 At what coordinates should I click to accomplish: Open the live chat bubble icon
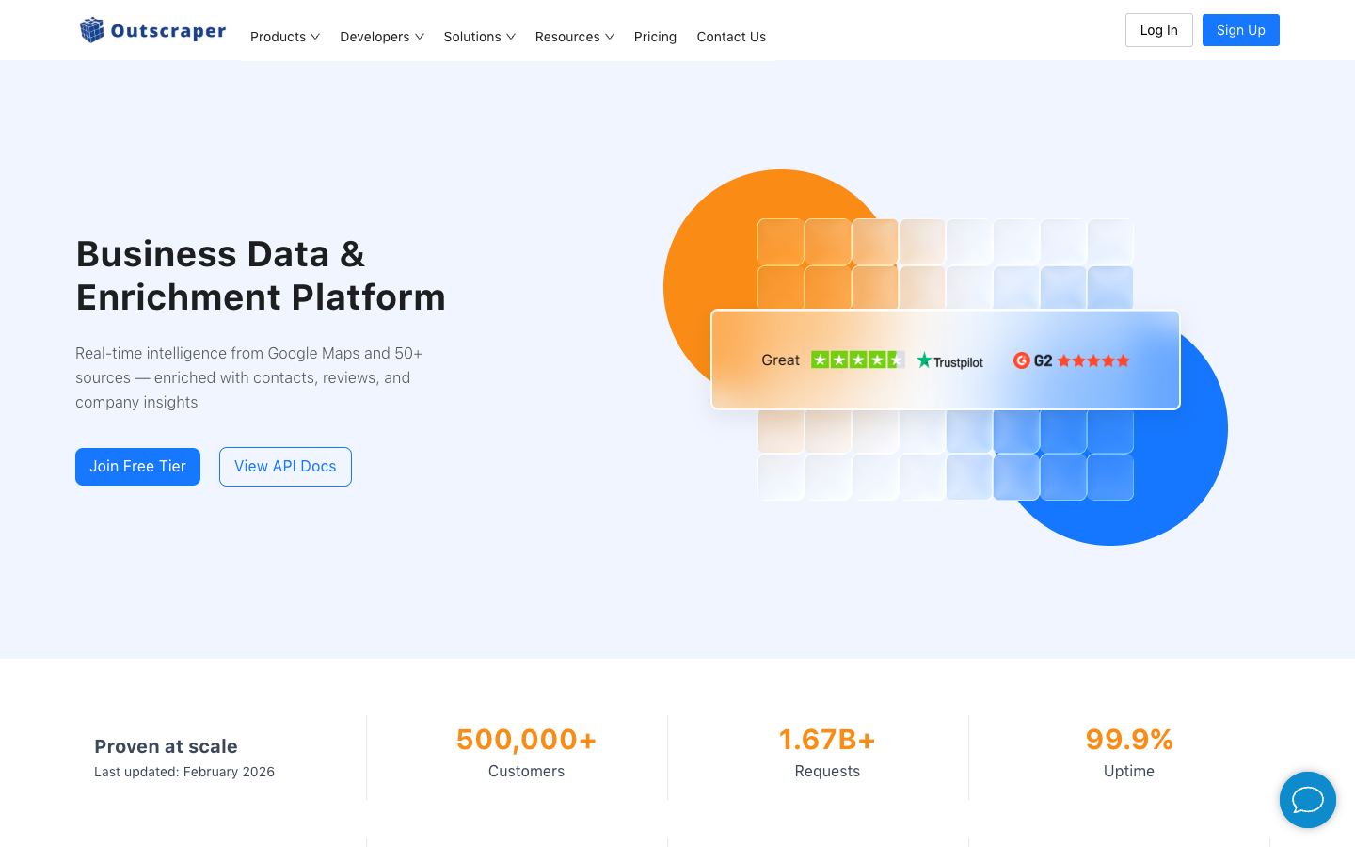[x=1308, y=800]
